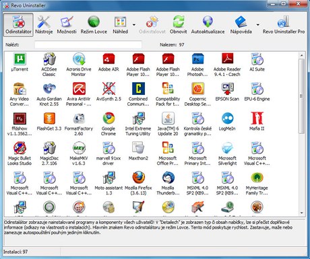
Task: Select Compatibility Pack icon
Action: click(x=168, y=88)
